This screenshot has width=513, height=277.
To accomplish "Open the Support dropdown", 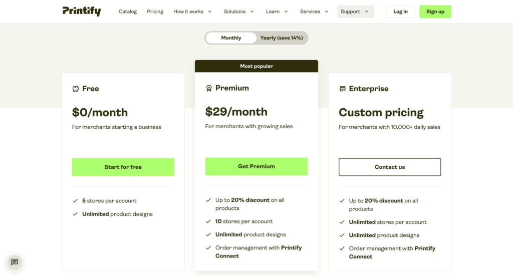I will (355, 12).
